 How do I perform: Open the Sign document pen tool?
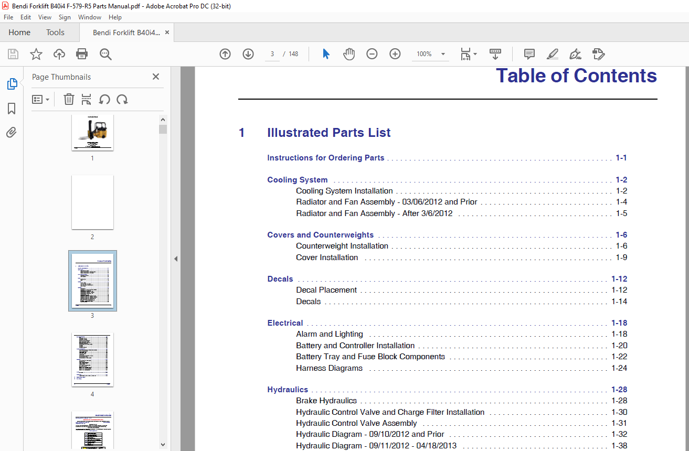tap(576, 54)
